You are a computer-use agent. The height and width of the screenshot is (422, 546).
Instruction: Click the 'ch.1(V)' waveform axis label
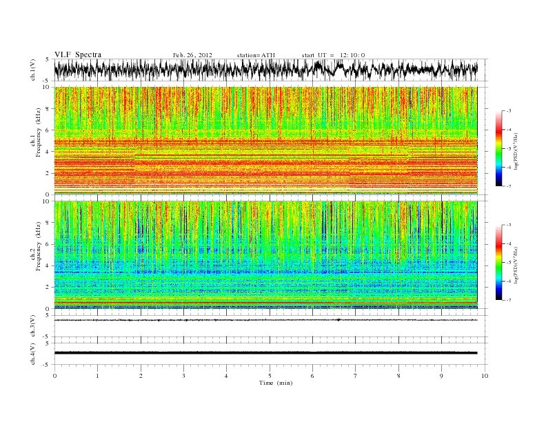(x=33, y=70)
